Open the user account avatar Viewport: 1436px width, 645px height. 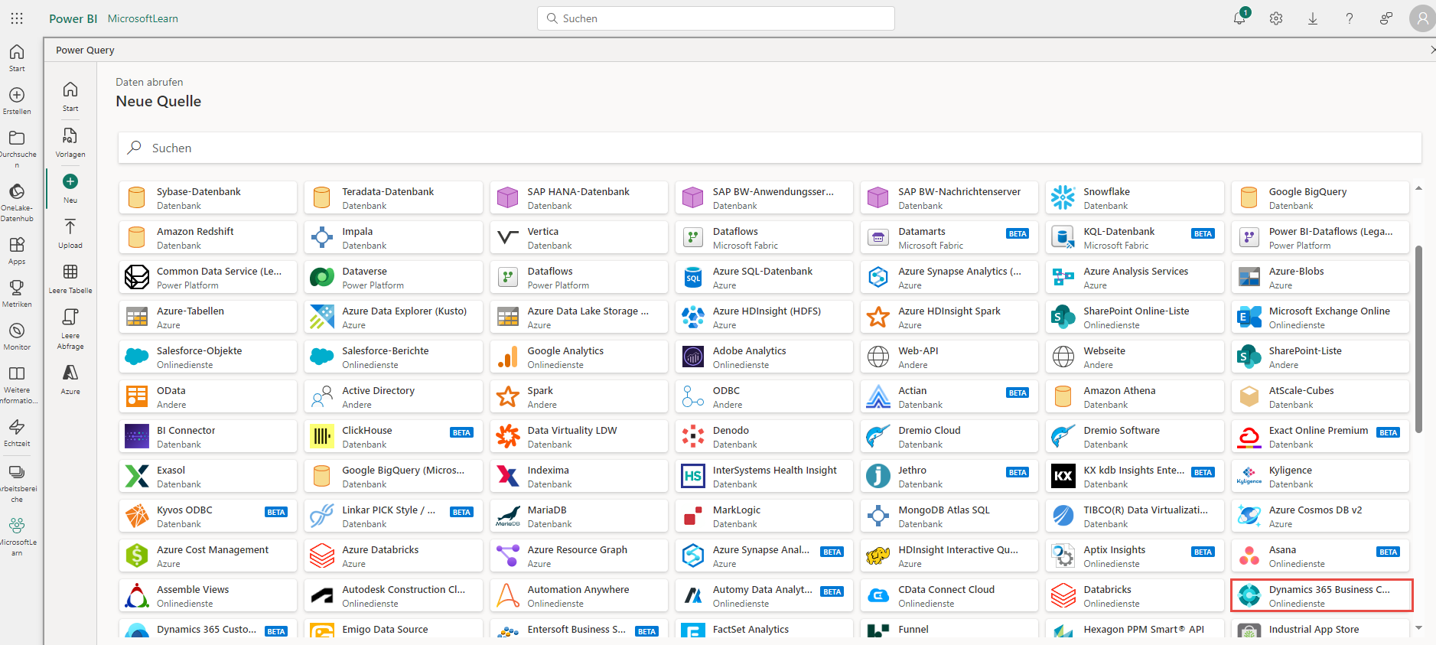pyautogui.click(x=1422, y=18)
